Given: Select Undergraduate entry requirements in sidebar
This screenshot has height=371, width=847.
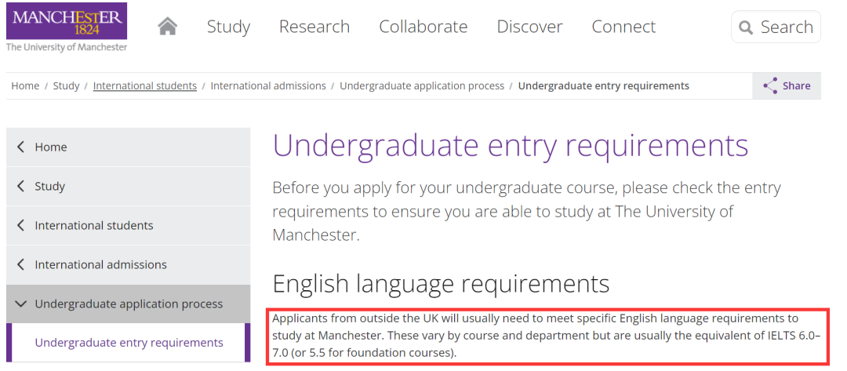Looking at the screenshot, I should 129,343.
